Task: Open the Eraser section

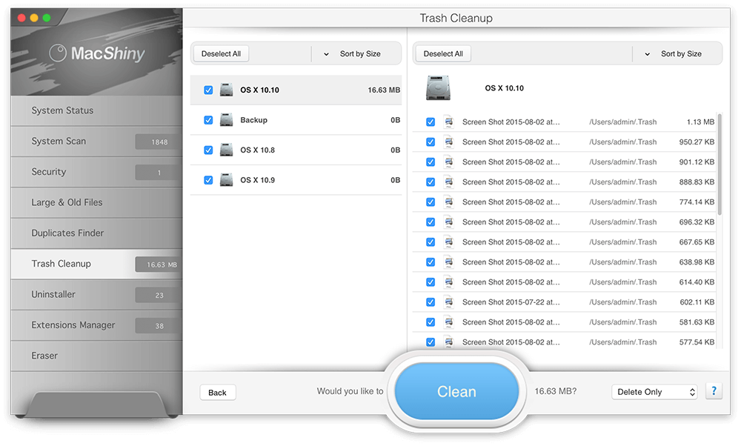Action: (x=96, y=356)
